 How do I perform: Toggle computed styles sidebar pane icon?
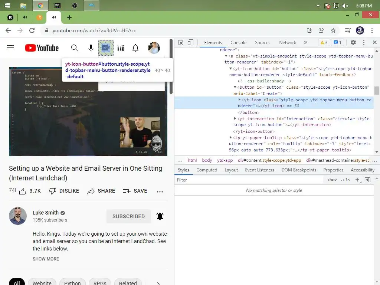[x=368, y=180]
